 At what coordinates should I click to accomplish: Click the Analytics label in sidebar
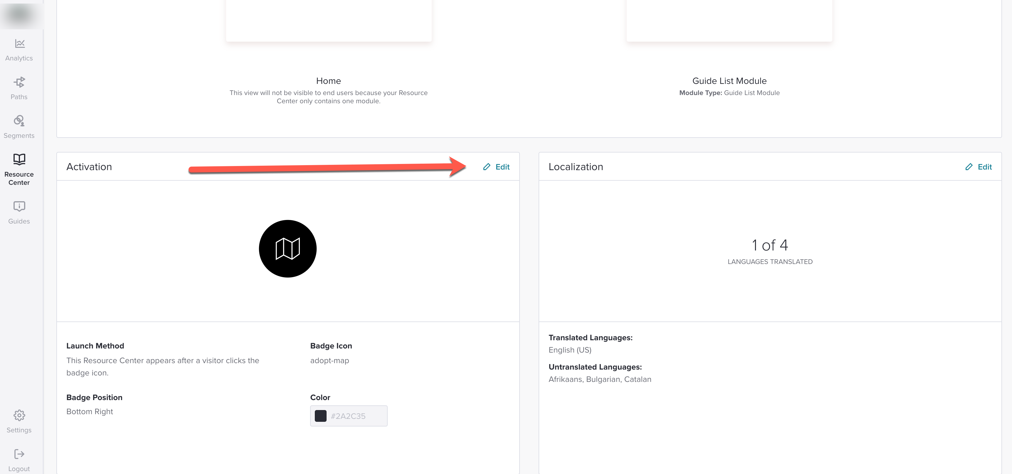19,58
